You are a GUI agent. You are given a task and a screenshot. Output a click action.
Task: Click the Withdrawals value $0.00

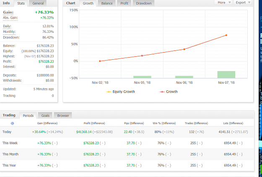tap(49, 80)
